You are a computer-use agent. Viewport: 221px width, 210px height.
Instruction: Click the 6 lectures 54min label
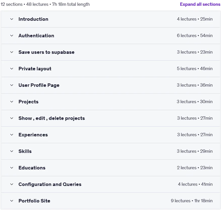click(x=195, y=36)
